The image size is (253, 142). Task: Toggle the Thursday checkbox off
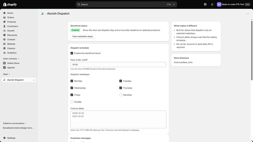[x=120, y=88]
